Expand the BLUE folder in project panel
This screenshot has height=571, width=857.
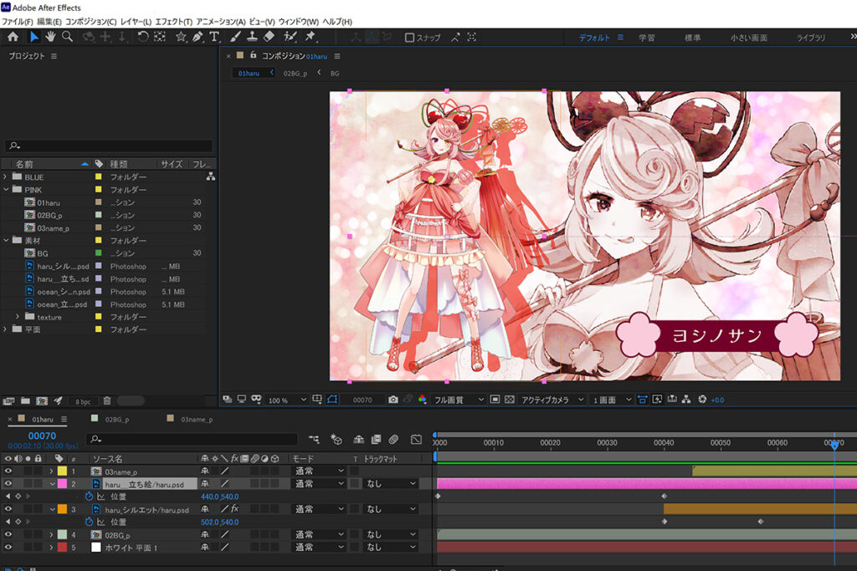7,177
